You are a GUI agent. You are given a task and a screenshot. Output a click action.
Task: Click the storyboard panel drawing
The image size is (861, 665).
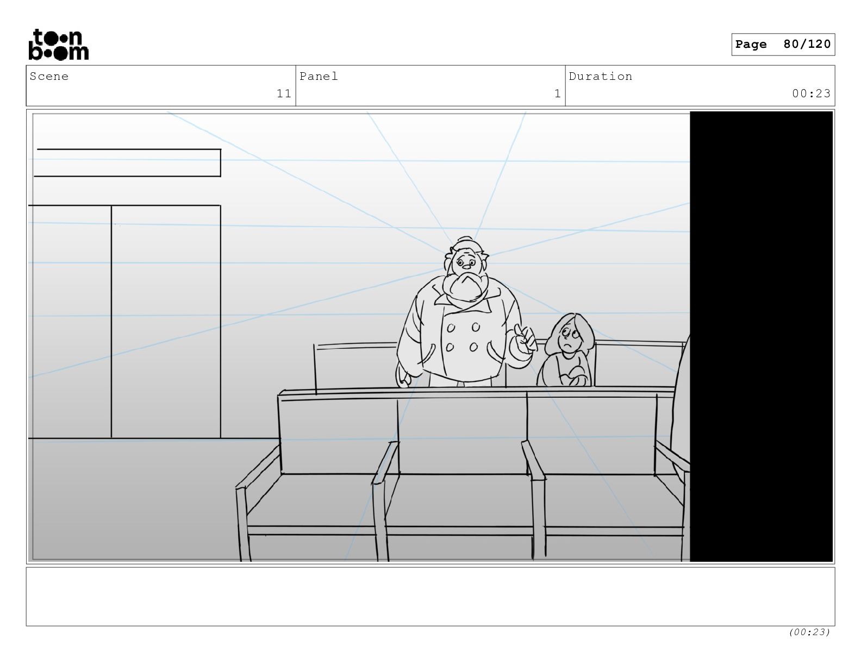(430, 336)
